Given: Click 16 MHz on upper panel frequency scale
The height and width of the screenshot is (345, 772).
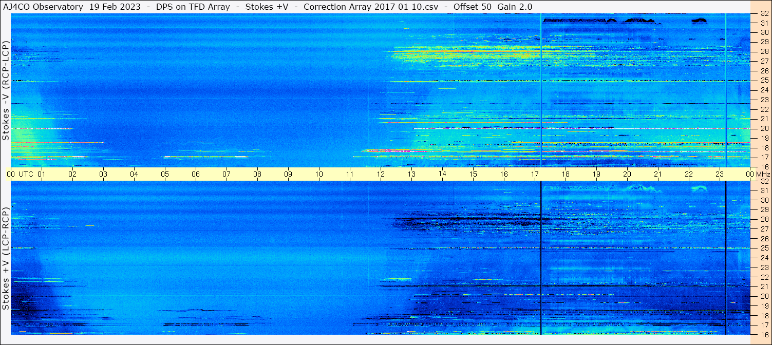Looking at the screenshot, I should pyautogui.click(x=764, y=166).
